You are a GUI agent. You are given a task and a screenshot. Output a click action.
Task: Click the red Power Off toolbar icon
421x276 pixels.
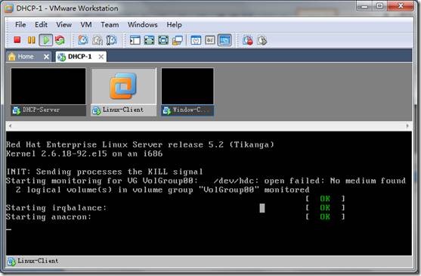click(17, 40)
